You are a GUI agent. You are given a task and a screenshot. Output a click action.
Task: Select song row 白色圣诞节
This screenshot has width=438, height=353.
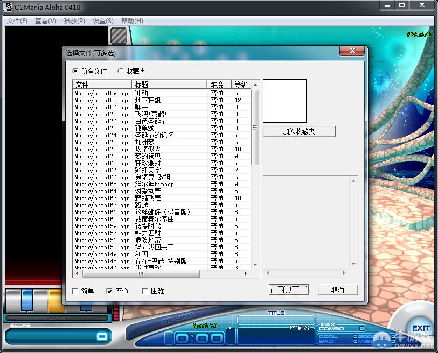point(162,121)
